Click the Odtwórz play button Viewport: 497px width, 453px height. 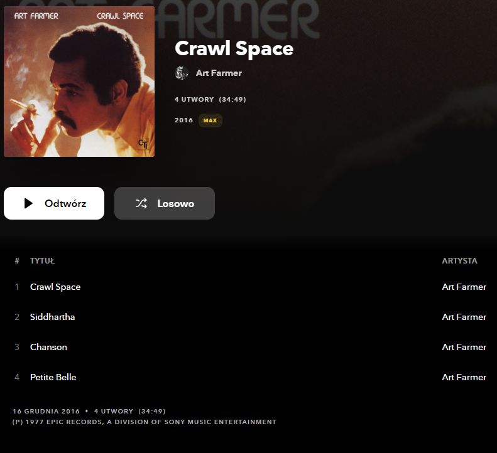54,203
